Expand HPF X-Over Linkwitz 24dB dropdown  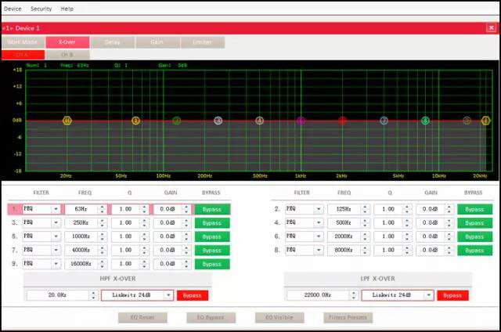pyautogui.click(x=168, y=295)
